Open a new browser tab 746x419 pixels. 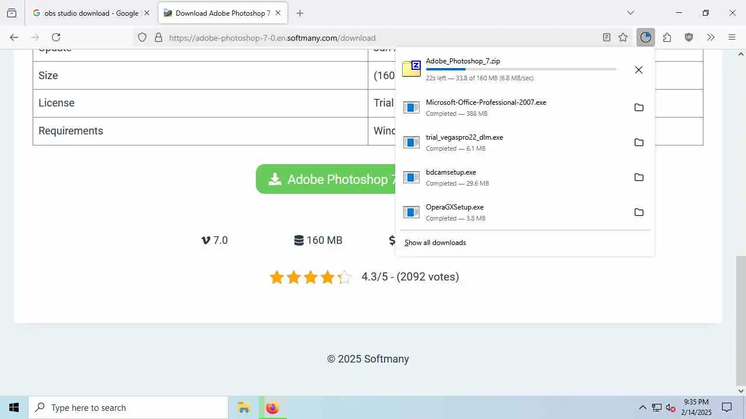(x=300, y=13)
